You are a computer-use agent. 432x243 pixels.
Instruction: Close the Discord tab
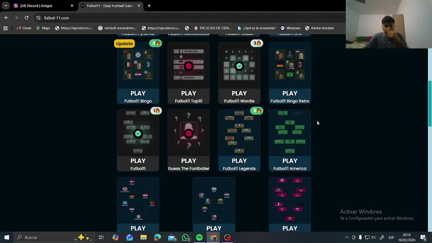(72, 6)
